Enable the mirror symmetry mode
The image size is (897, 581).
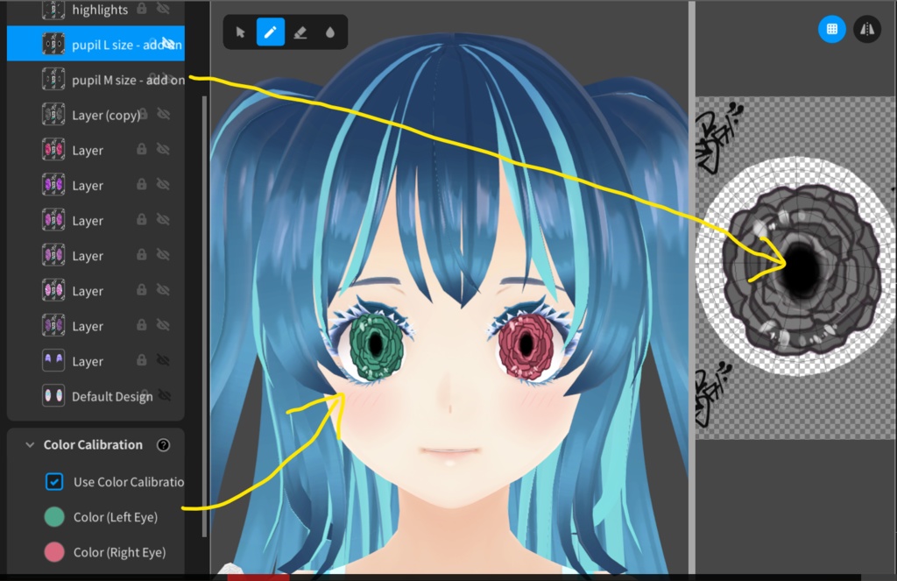[867, 29]
